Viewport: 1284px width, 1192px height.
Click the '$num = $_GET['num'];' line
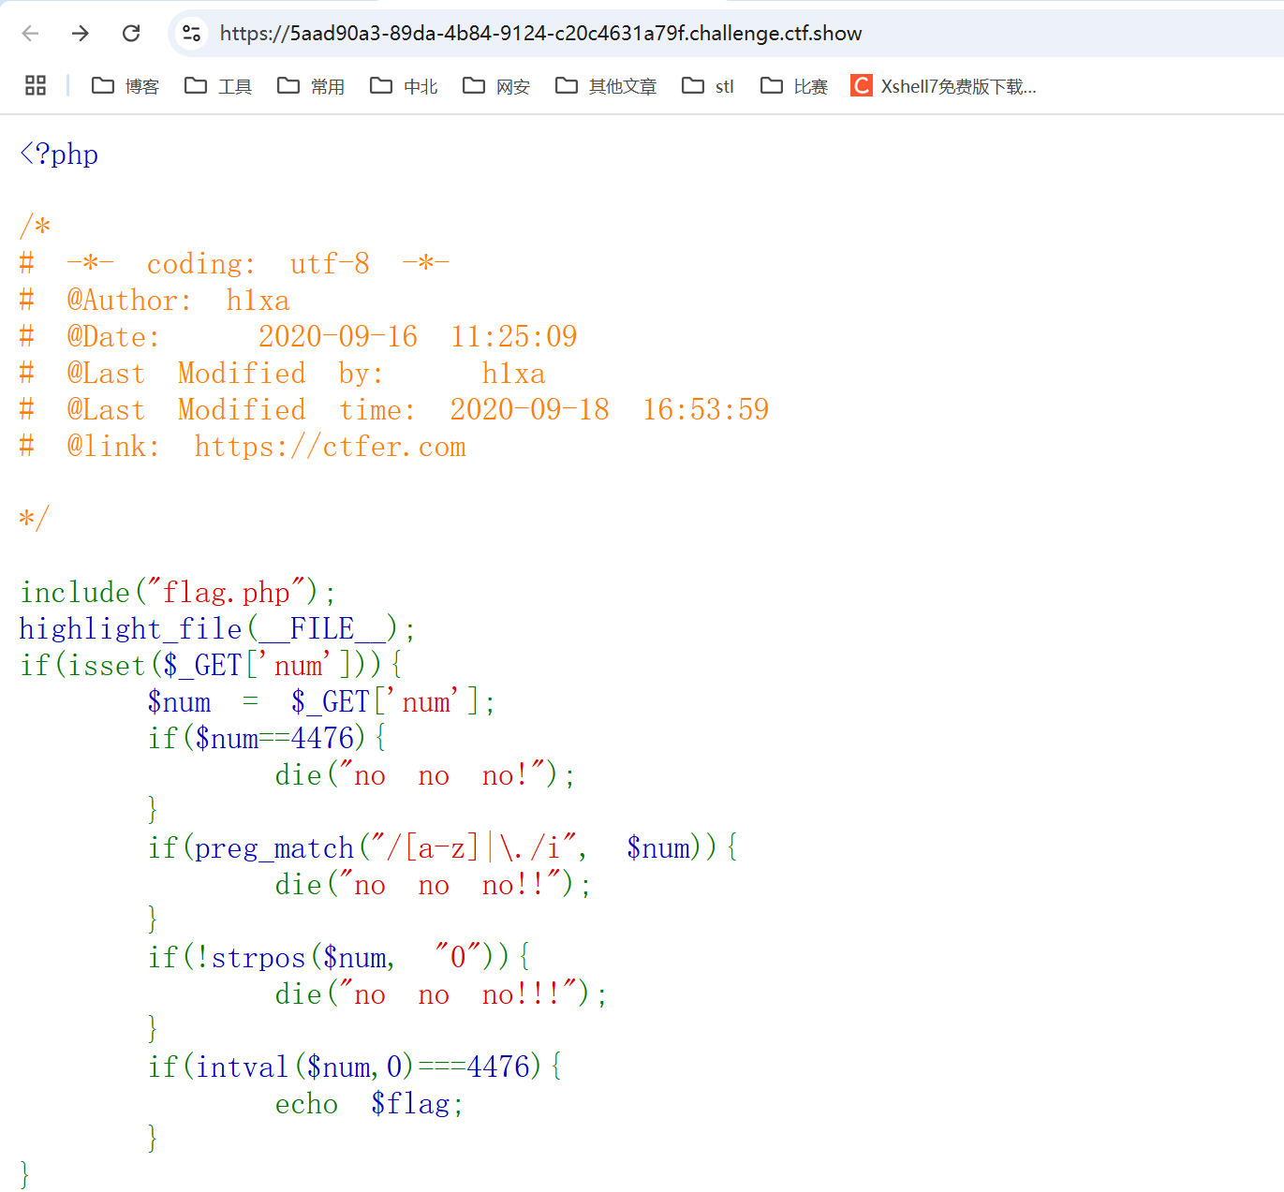pyautogui.click(x=321, y=701)
